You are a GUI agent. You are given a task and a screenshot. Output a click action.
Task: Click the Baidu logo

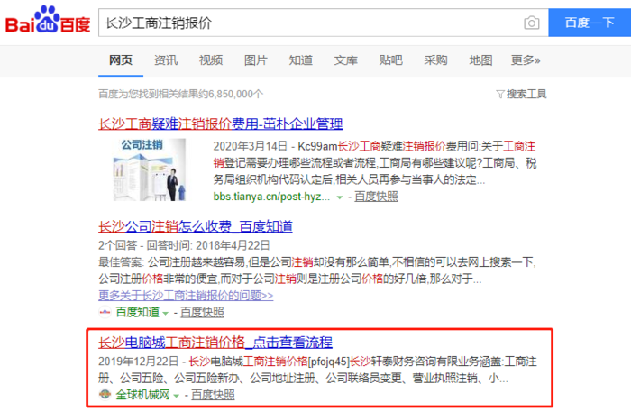pyautogui.click(x=48, y=19)
